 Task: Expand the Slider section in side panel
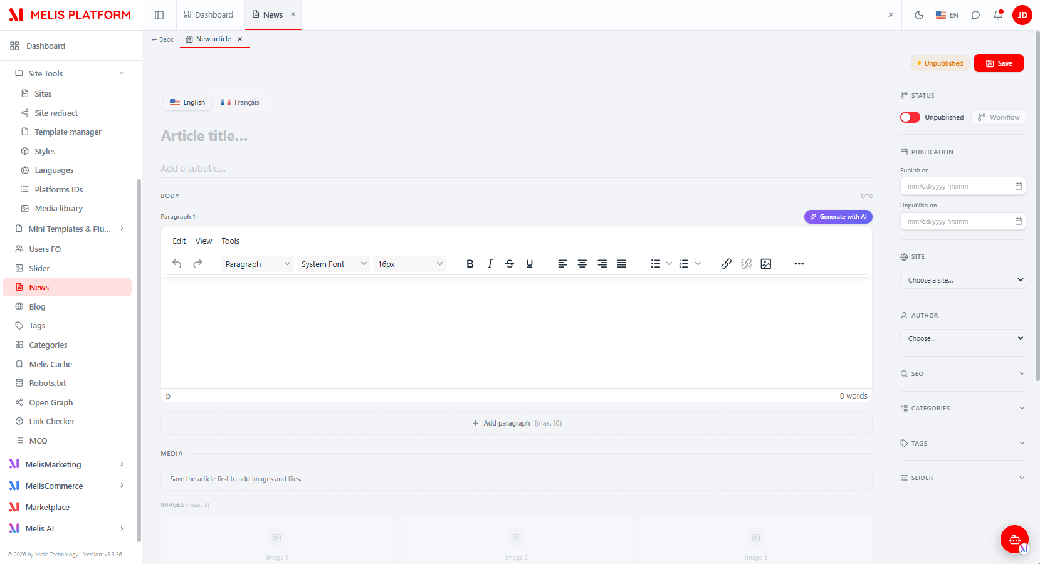click(x=963, y=478)
